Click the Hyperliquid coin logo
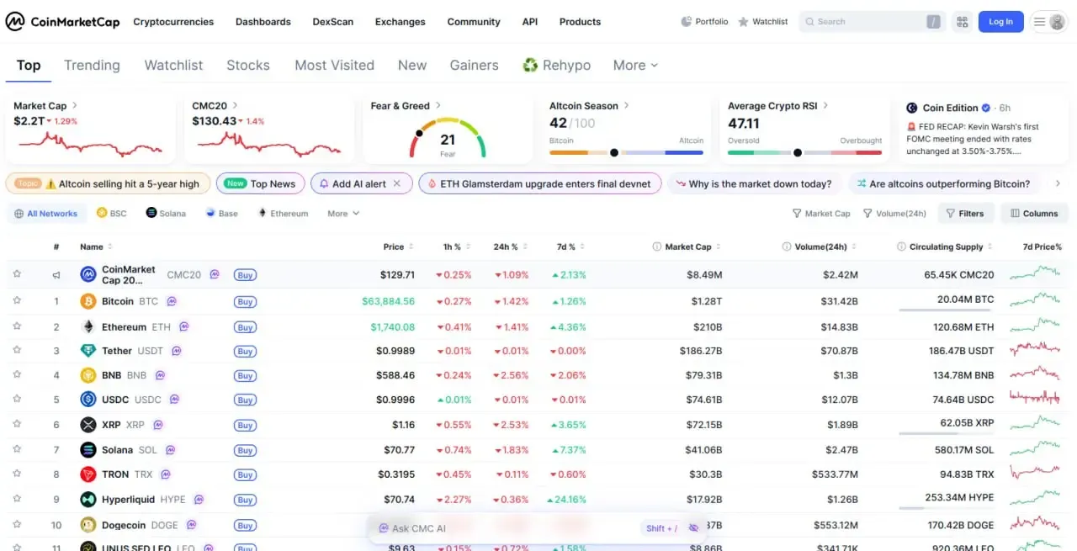The height and width of the screenshot is (551, 1077). pos(88,500)
